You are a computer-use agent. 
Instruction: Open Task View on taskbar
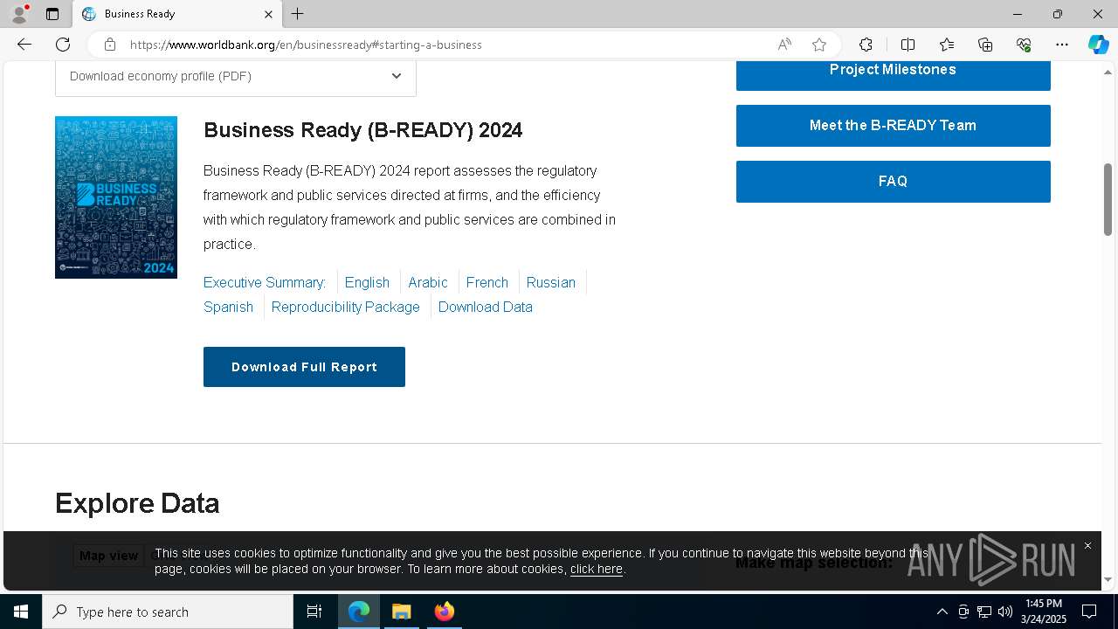point(314,612)
